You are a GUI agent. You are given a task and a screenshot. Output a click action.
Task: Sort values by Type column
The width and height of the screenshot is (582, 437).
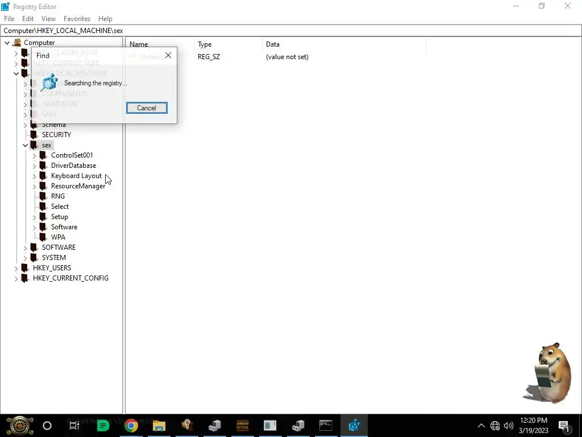tap(228, 44)
